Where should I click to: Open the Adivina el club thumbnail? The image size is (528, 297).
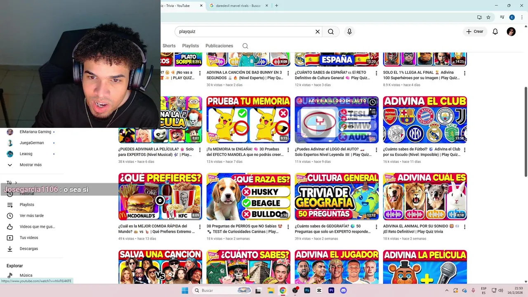click(425, 120)
